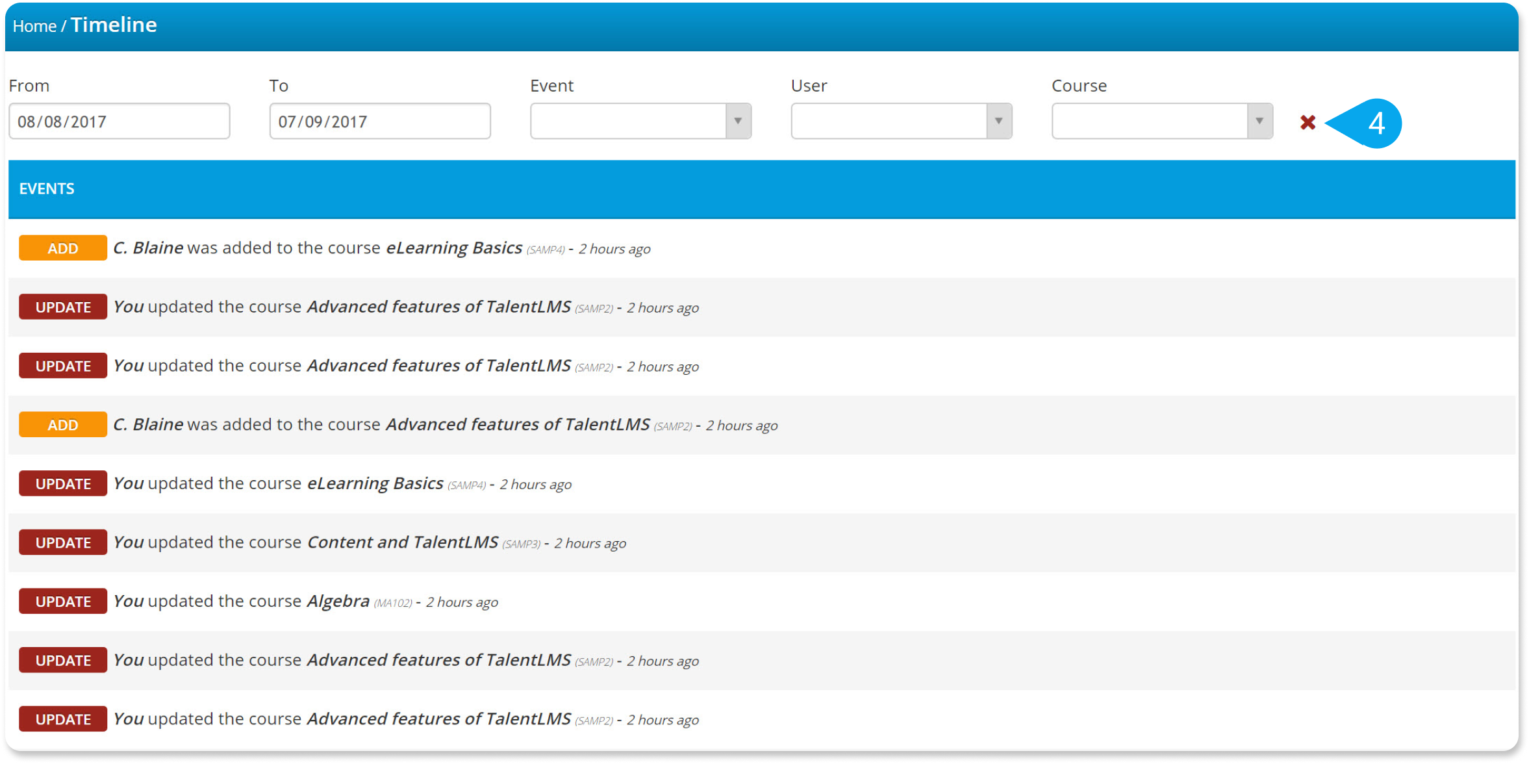This screenshot has height=764, width=1529.
Task: Open Advanced features of TalentLMS in C. Blaine row
Action: (518, 424)
